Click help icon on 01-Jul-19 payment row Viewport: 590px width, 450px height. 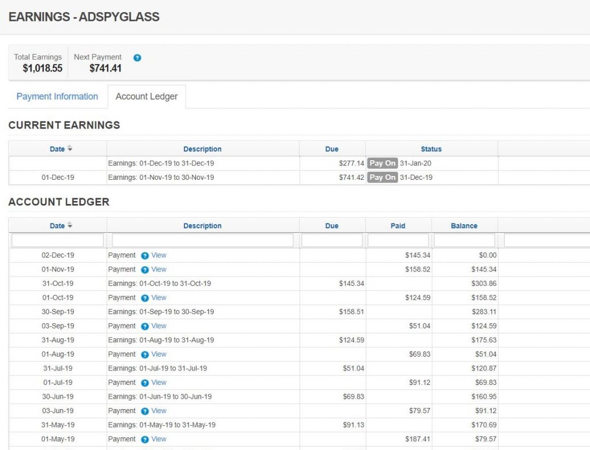(145, 383)
